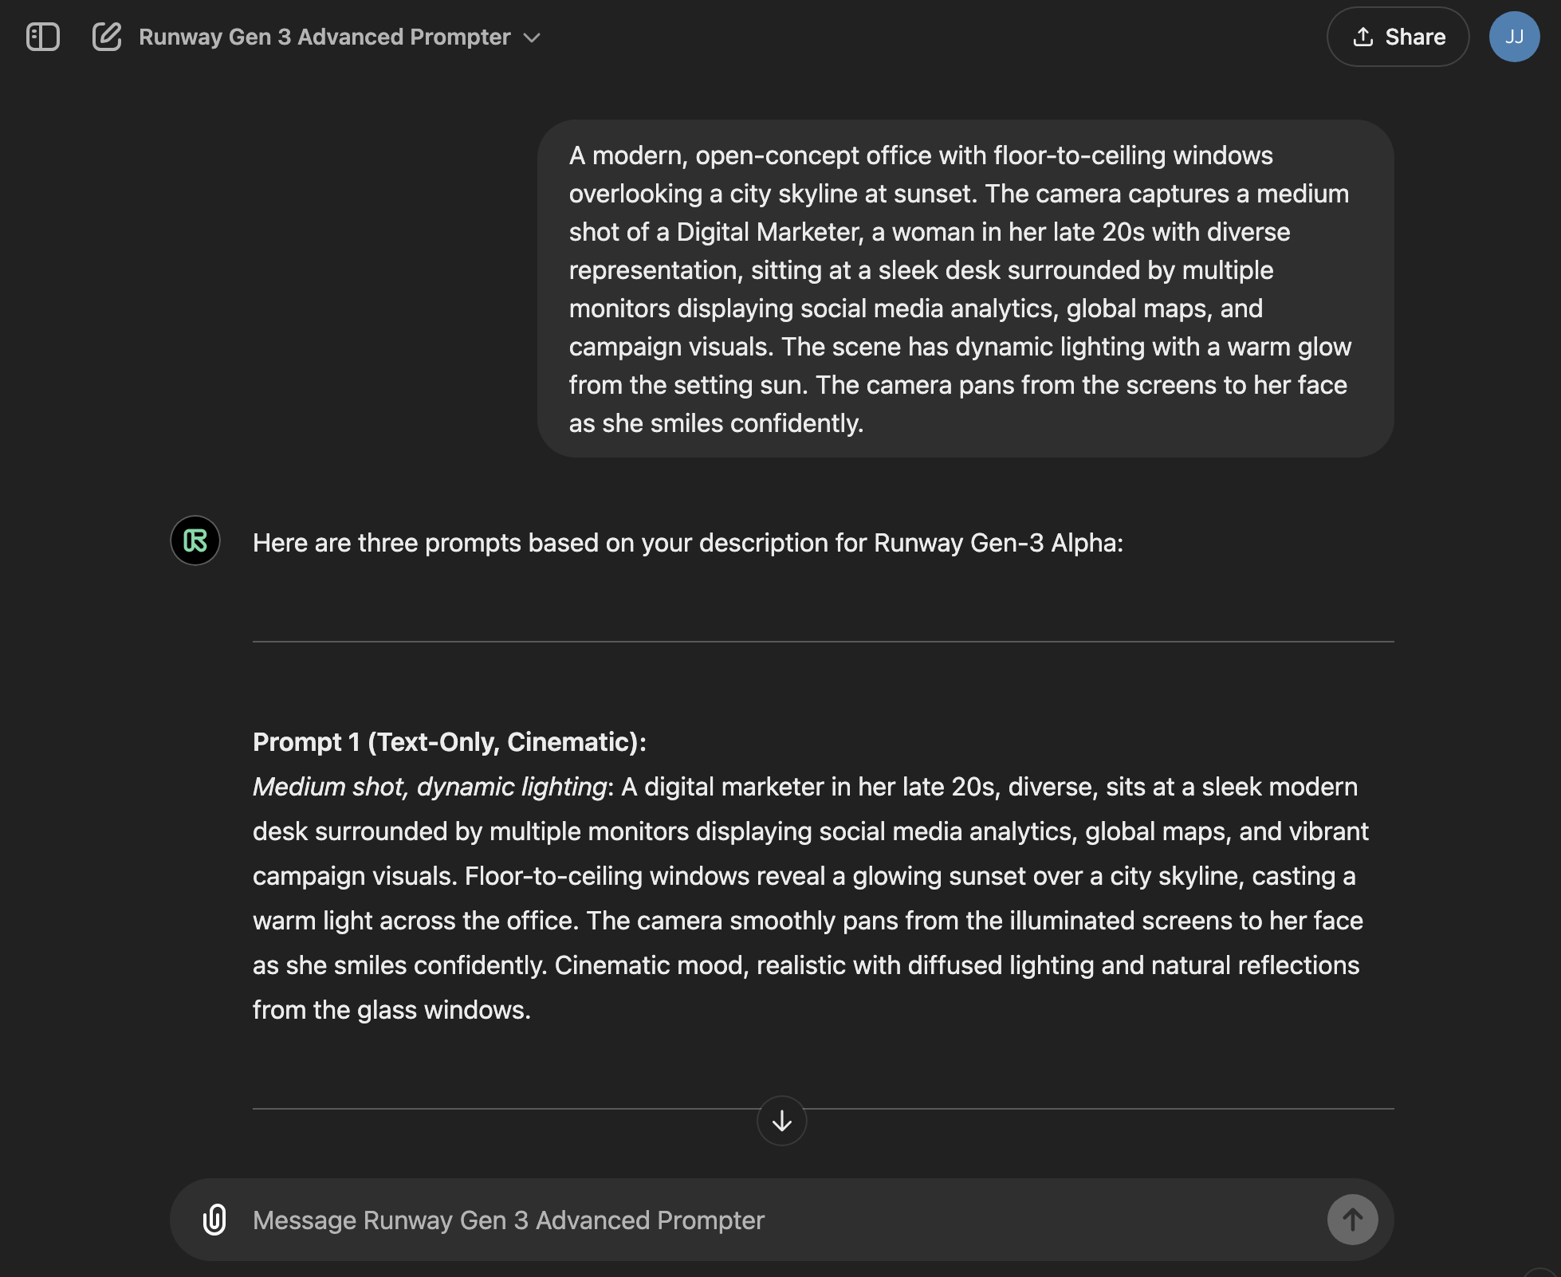Start a new chat with the pencil icon
This screenshot has width=1561, height=1277.
107,37
